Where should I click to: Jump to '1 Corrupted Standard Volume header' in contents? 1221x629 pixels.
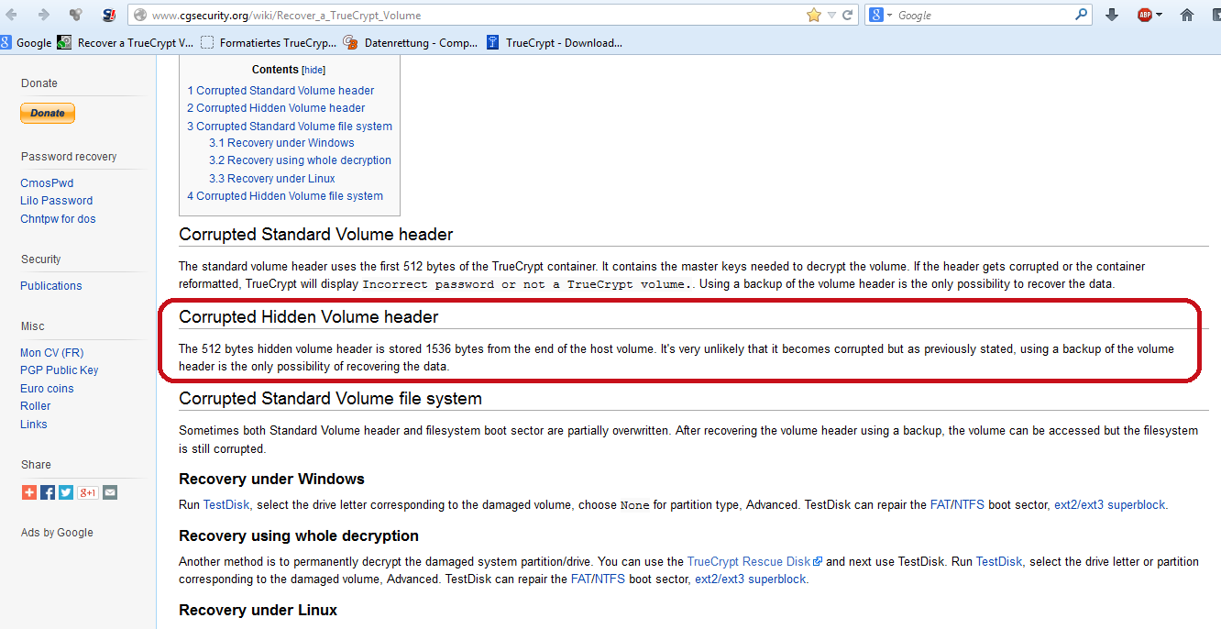280,91
